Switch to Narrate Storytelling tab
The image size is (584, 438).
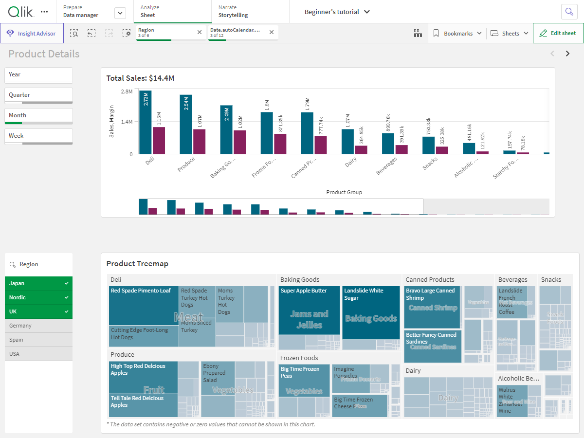(x=250, y=11)
